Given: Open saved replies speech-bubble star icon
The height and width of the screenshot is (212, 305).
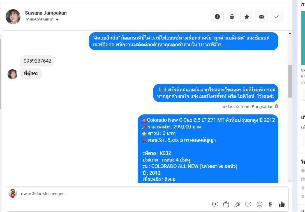Looking at the screenshot, I should click(x=215, y=204).
